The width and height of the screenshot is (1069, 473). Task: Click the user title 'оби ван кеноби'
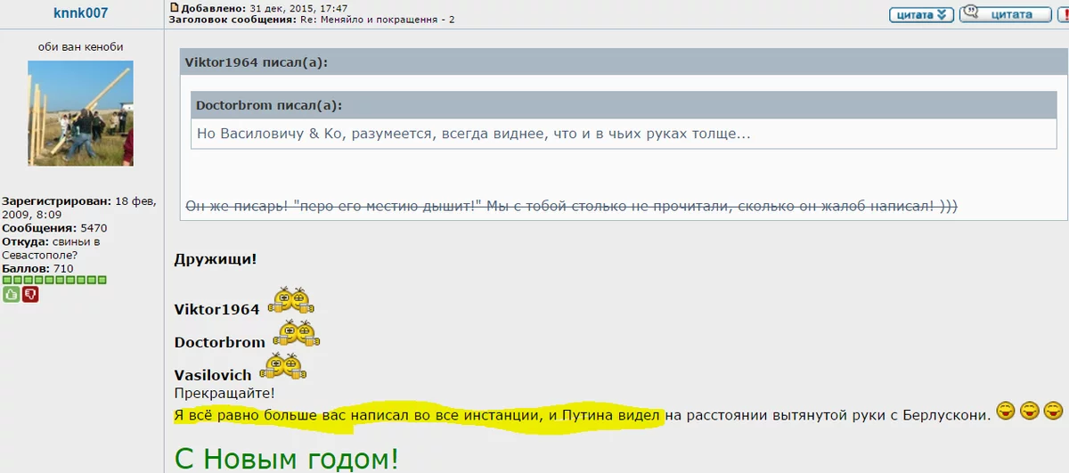80,46
